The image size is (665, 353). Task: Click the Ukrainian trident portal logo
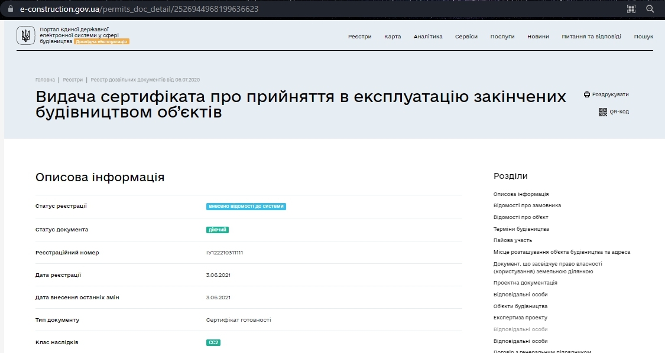click(x=26, y=35)
